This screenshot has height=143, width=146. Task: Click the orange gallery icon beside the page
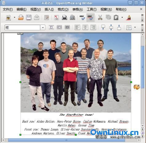[x=137, y=87]
